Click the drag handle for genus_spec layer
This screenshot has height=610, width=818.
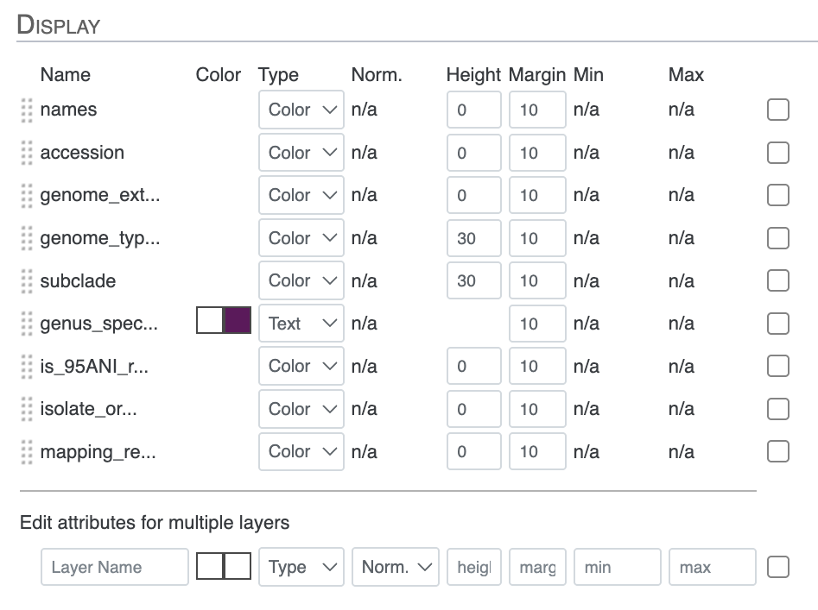click(x=27, y=324)
